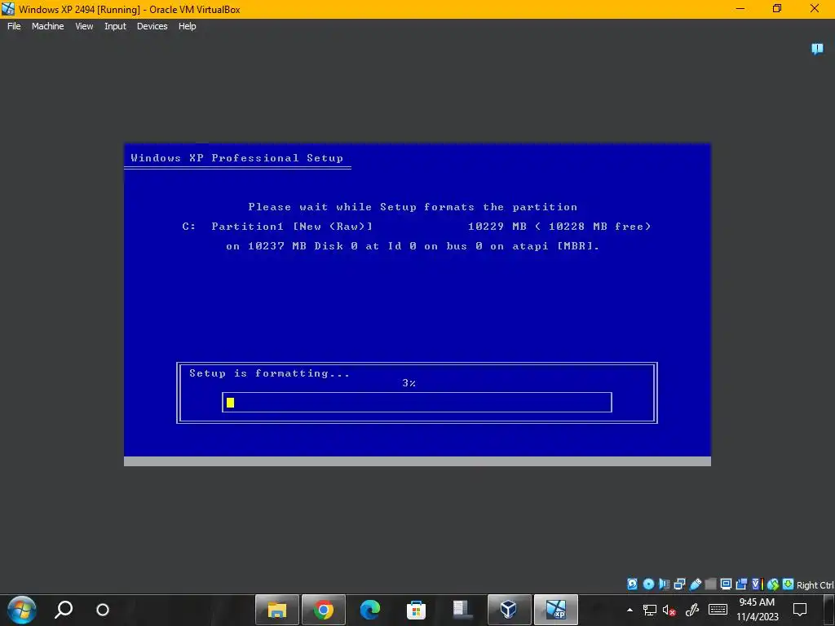Launch Google Chrome from taskbar
The width and height of the screenshot is (835, 626).
(323, 610)
